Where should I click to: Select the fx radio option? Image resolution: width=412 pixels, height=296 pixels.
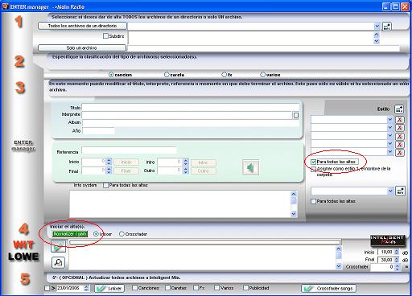click(x=224, y=75)
